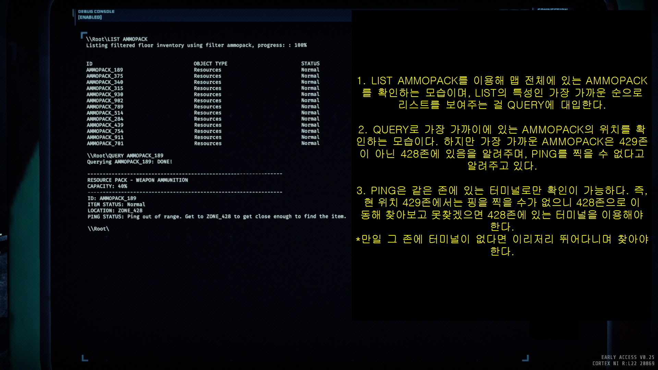Click the CAPACITY: 40% readout
Screen dimensions: 658x370
pos(107,186)
